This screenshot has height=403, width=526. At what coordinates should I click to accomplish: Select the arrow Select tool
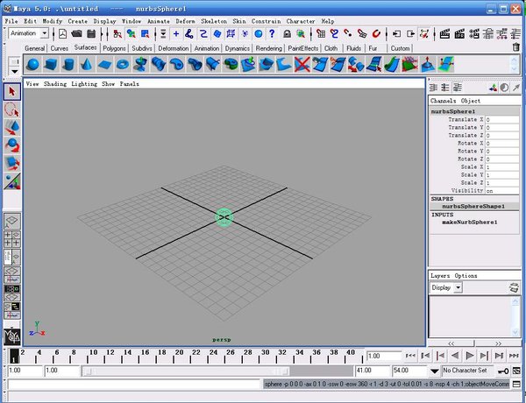(x=12, y=92)
